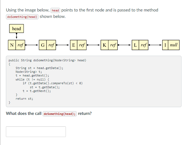This screenshot has height=145, width=185.
Task: Click the 'doSomething(head)' code tag in the prompt
Action: click(x=22, y=17)
